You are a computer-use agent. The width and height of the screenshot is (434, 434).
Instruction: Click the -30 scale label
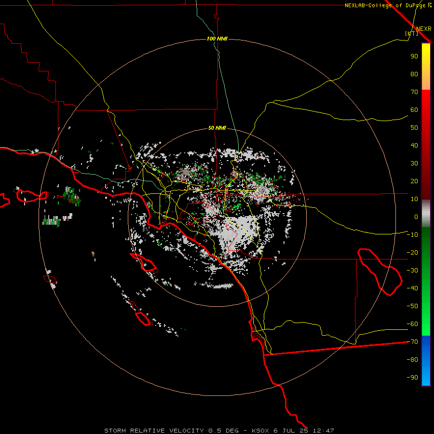click(x=412, y=271)
